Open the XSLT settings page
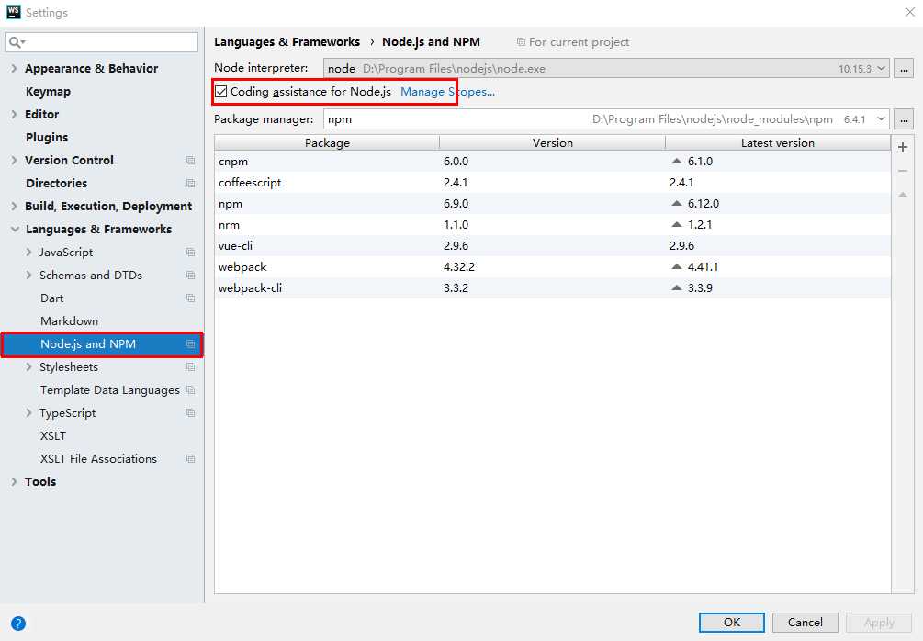 click(x=53, y=435)
